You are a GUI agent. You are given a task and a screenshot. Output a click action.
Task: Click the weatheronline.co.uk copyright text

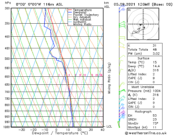146,133
